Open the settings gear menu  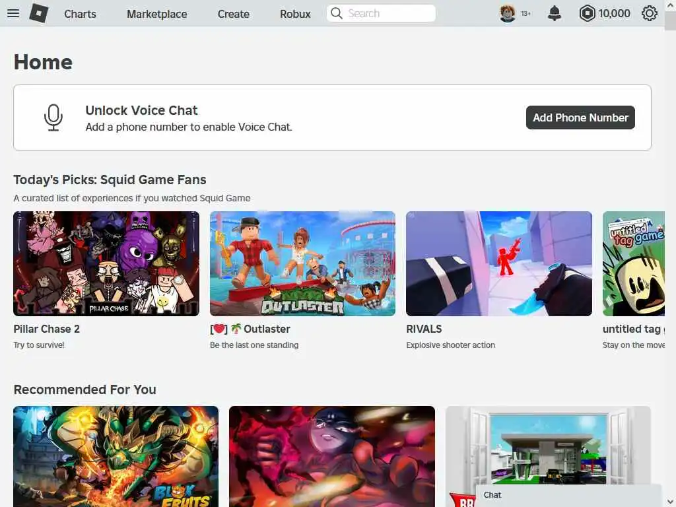[650, 13]
